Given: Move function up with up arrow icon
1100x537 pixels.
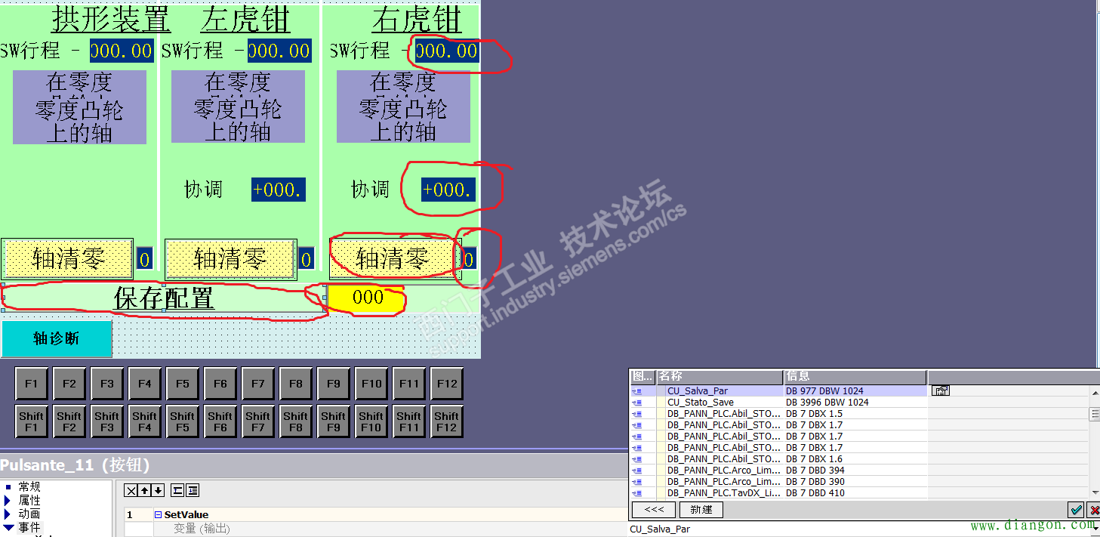Looking at the screenshot, I should tap(144, 490).
